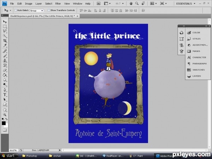Select the Move tool in toolbox

pyautogui.click(x=5, y=22)
